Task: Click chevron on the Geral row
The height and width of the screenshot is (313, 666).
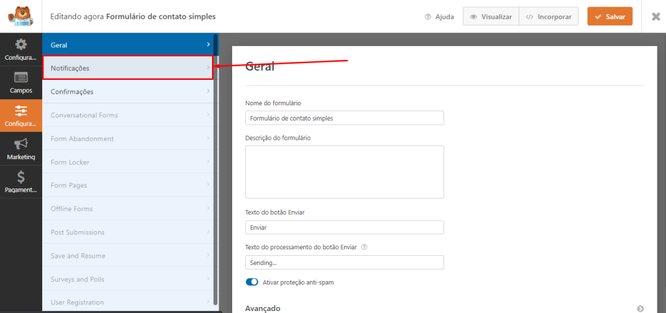Action: pos(208,45)
